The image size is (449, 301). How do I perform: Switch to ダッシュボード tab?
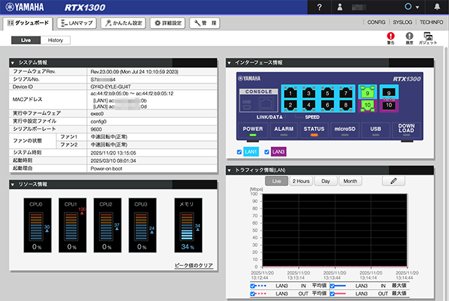pos(28,23)
